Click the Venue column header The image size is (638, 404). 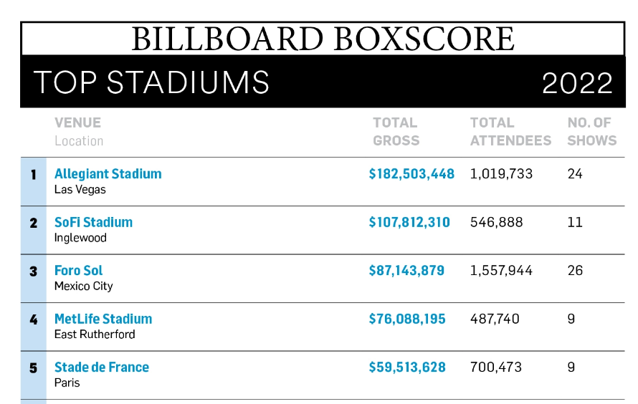77,123
